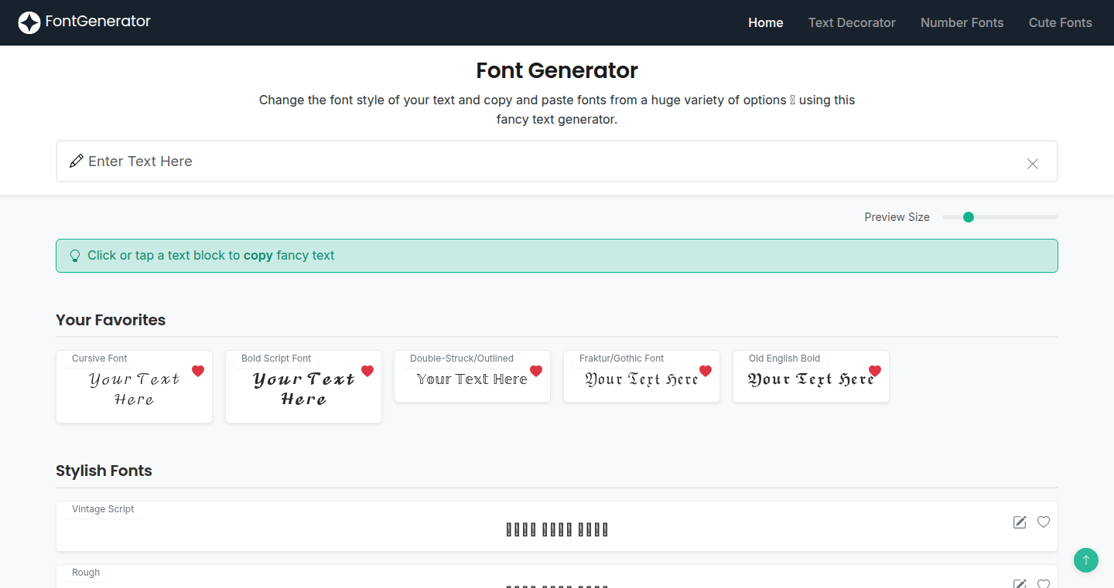Adjust the Preview Size slider
Image resolution: width=1114 pixels, height=588 pixels.
[x=1000, y=217]
